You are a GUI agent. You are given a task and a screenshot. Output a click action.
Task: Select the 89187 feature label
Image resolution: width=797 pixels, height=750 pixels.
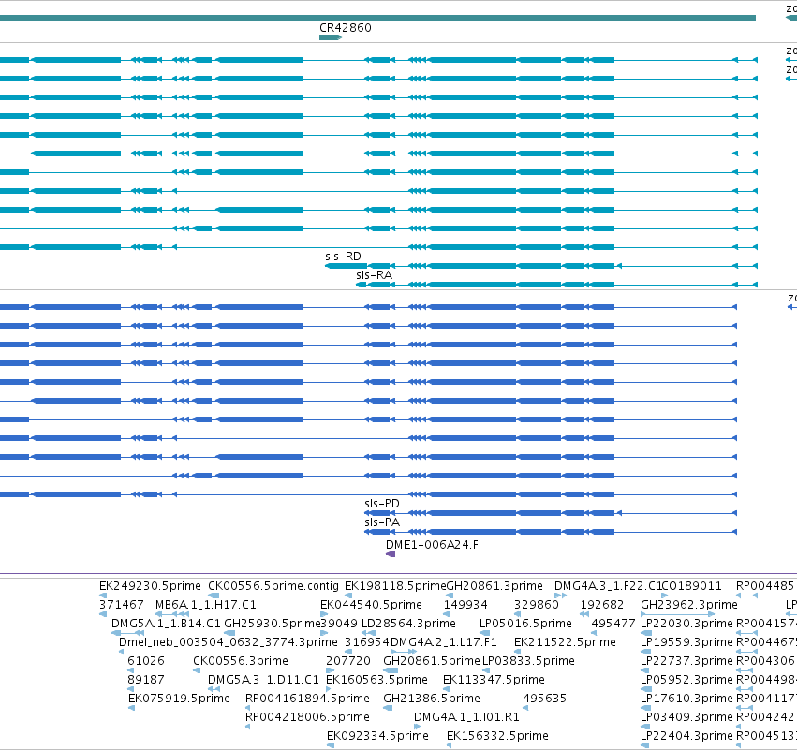[x=146, y=680]
